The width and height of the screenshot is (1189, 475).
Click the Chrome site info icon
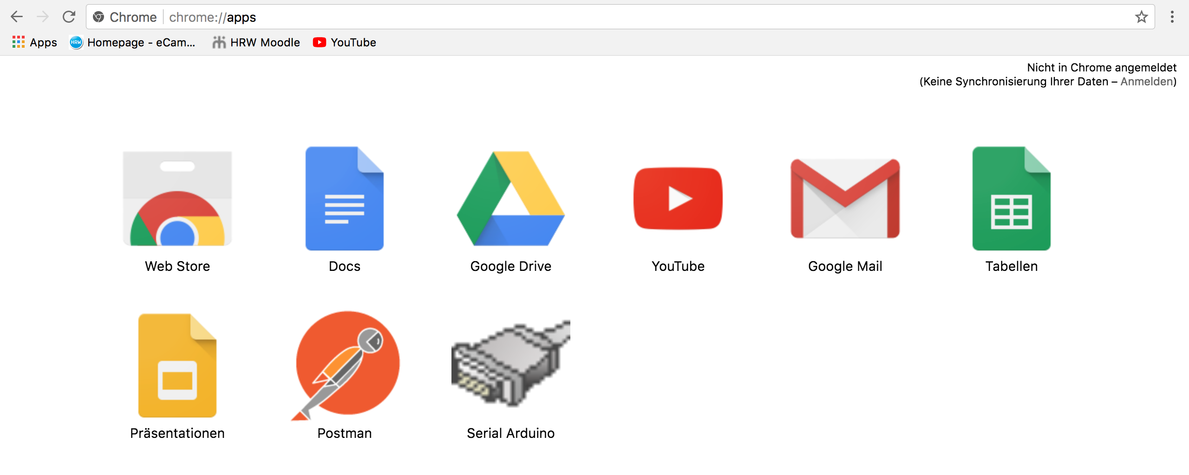pos(98,17)
